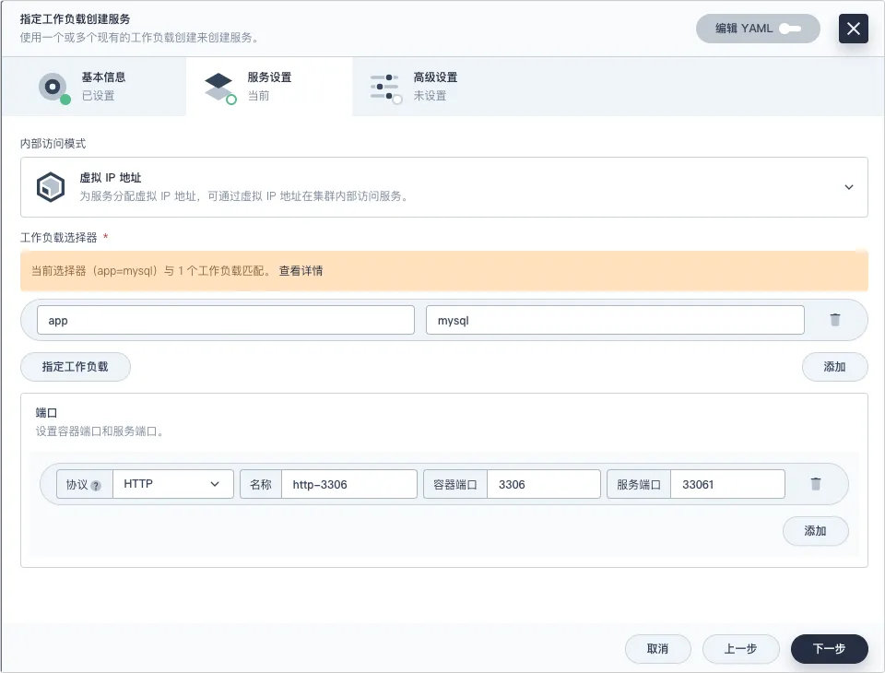Image resolution: width=885 pixels, height=673 pixels.
Task: Edit the selector value field 'mysql'
Action: 615,320
